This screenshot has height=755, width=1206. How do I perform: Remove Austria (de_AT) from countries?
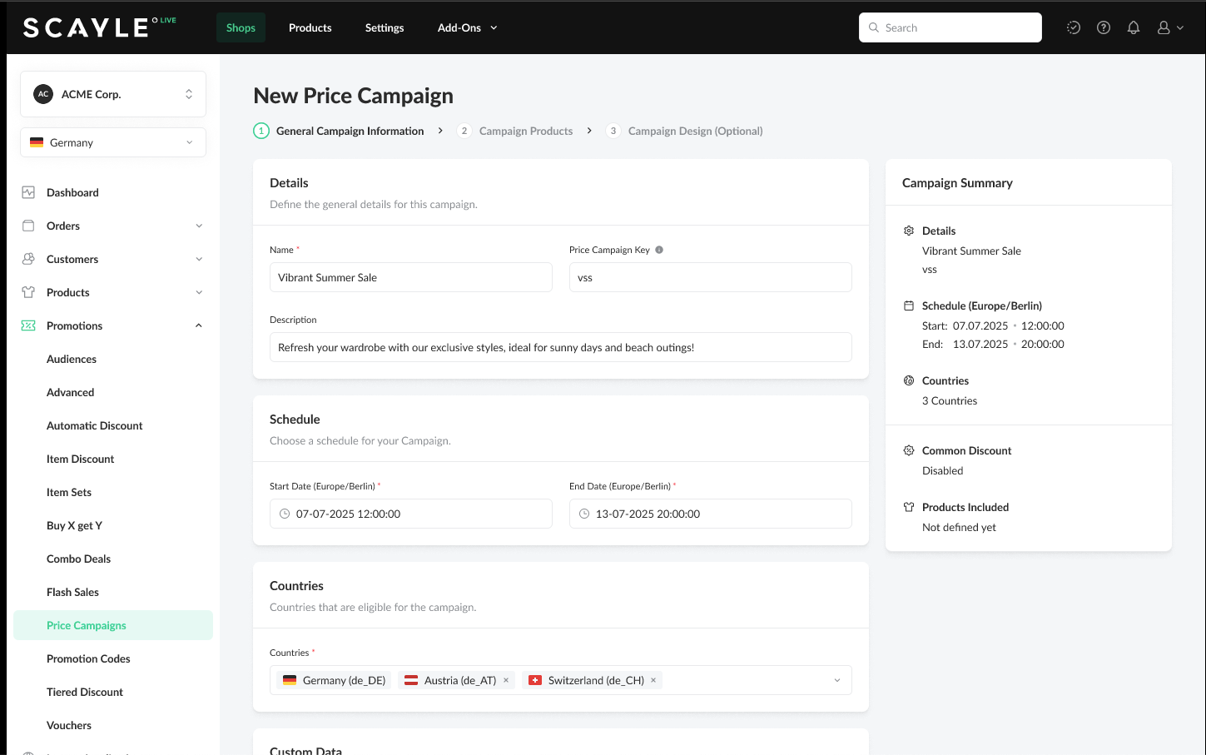click(506, 680)
